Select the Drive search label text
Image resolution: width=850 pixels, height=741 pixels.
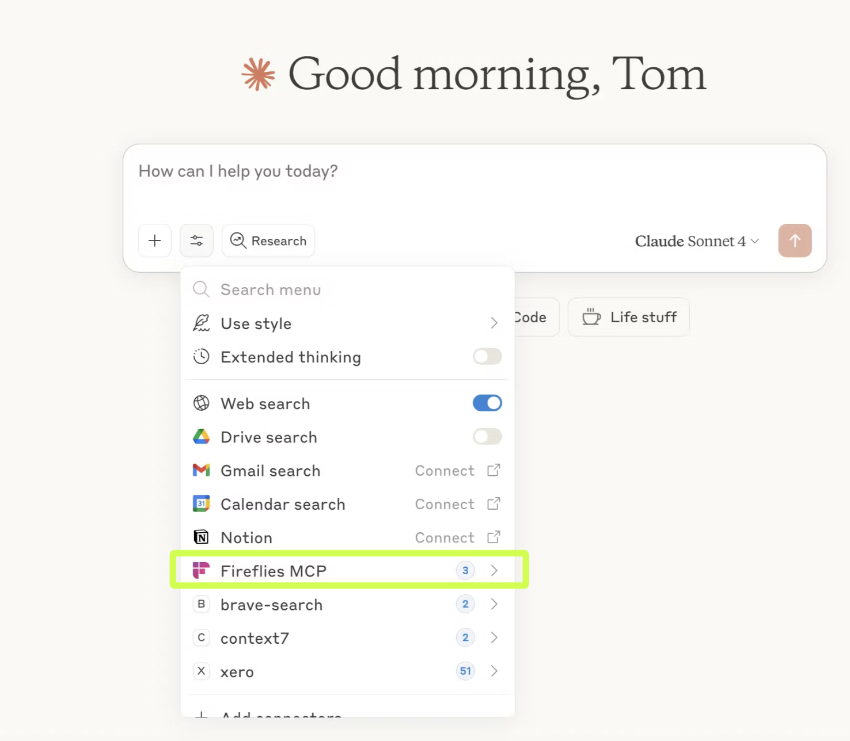pos(269,437)
